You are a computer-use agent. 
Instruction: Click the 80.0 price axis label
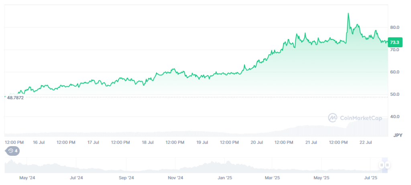(x=394, y=27)
